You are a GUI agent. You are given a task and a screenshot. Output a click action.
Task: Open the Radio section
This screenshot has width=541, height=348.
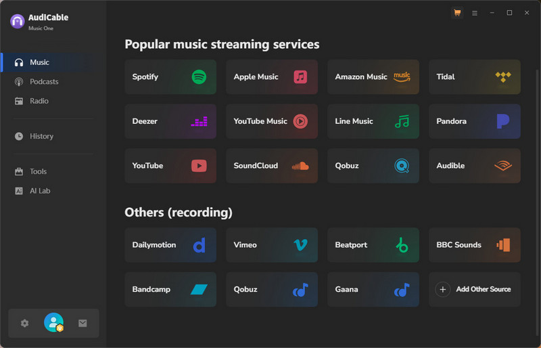pyautogui.click(x=39, y=101)
